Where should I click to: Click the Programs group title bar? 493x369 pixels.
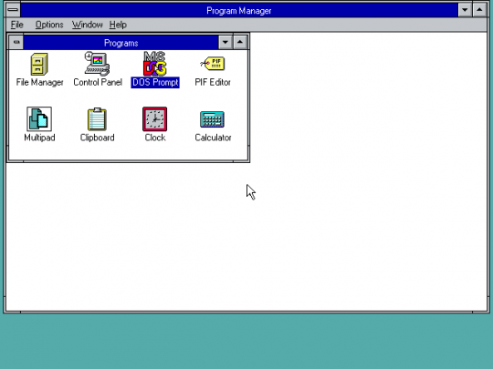click(x=121, y=42)
